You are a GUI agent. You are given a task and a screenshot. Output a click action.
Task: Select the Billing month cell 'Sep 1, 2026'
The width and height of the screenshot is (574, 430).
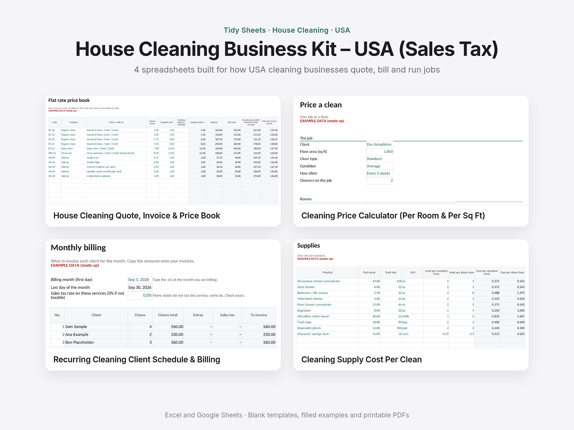tap(140, 280)
